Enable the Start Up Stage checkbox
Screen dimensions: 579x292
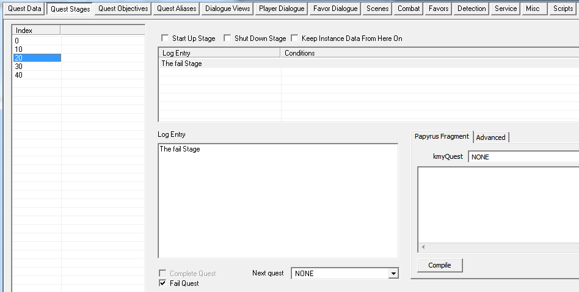point(164,38)
